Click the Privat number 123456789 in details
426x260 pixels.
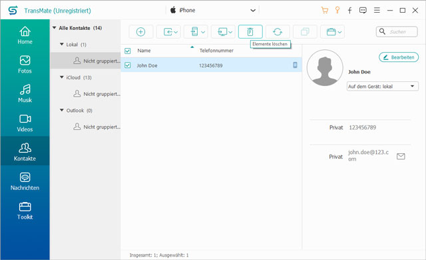click(x=362, y=127)
